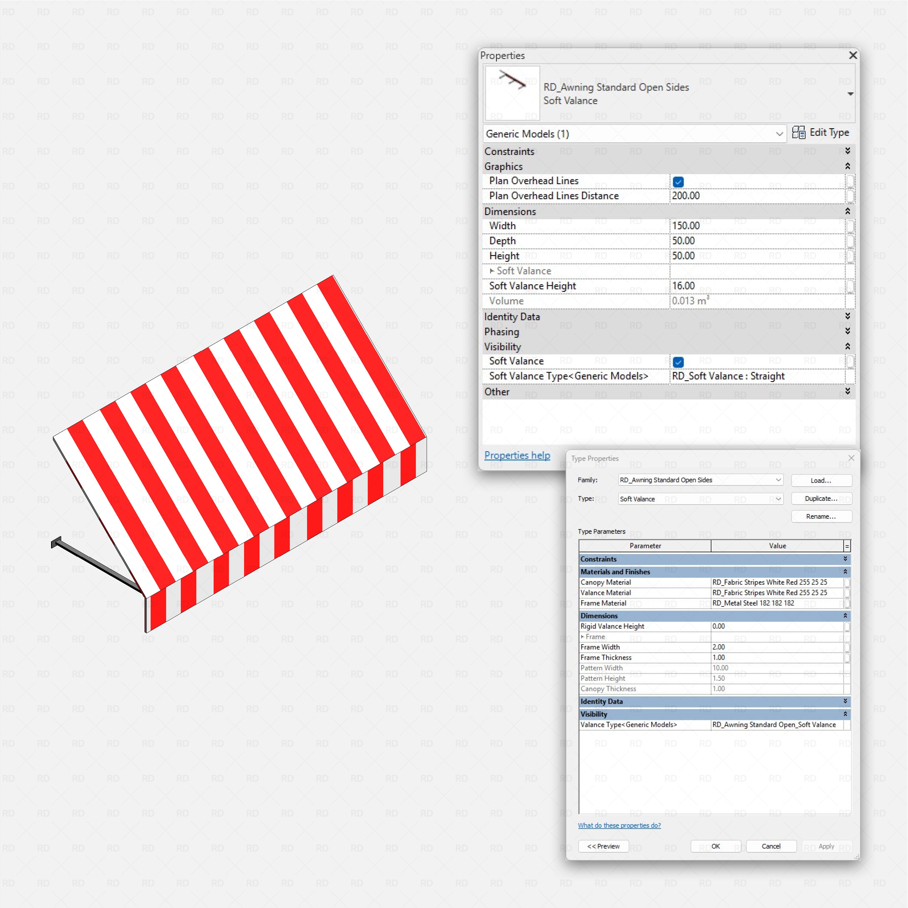
Task: Click associate button for Width parameter
Action: 850,226
